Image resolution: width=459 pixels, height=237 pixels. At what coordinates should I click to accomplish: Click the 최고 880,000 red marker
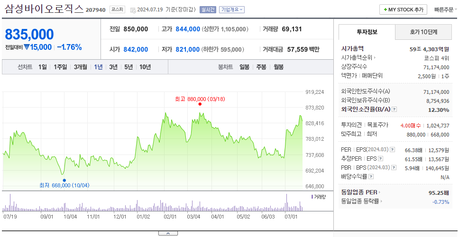(200, 104)
